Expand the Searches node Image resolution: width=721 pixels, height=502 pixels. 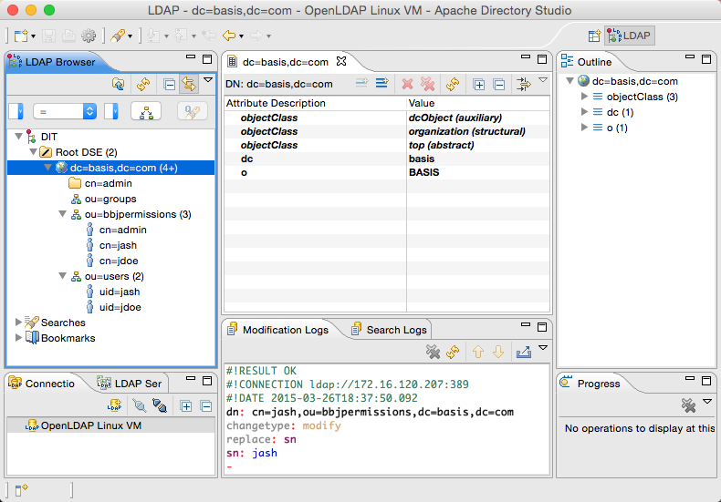[x=18, y=323]
